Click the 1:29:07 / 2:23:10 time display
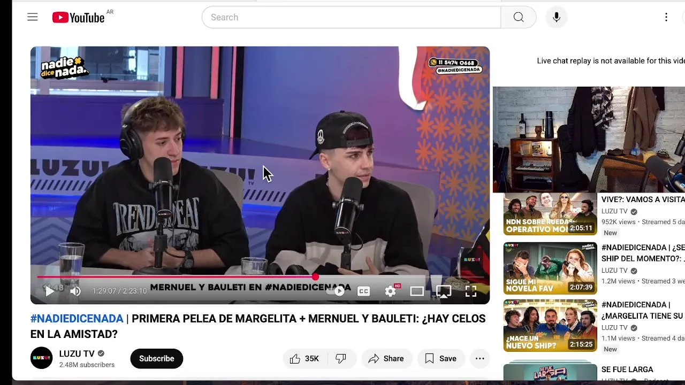Image resolution: width=685 pixels, height=385 pixels. [x=119, y=291]
